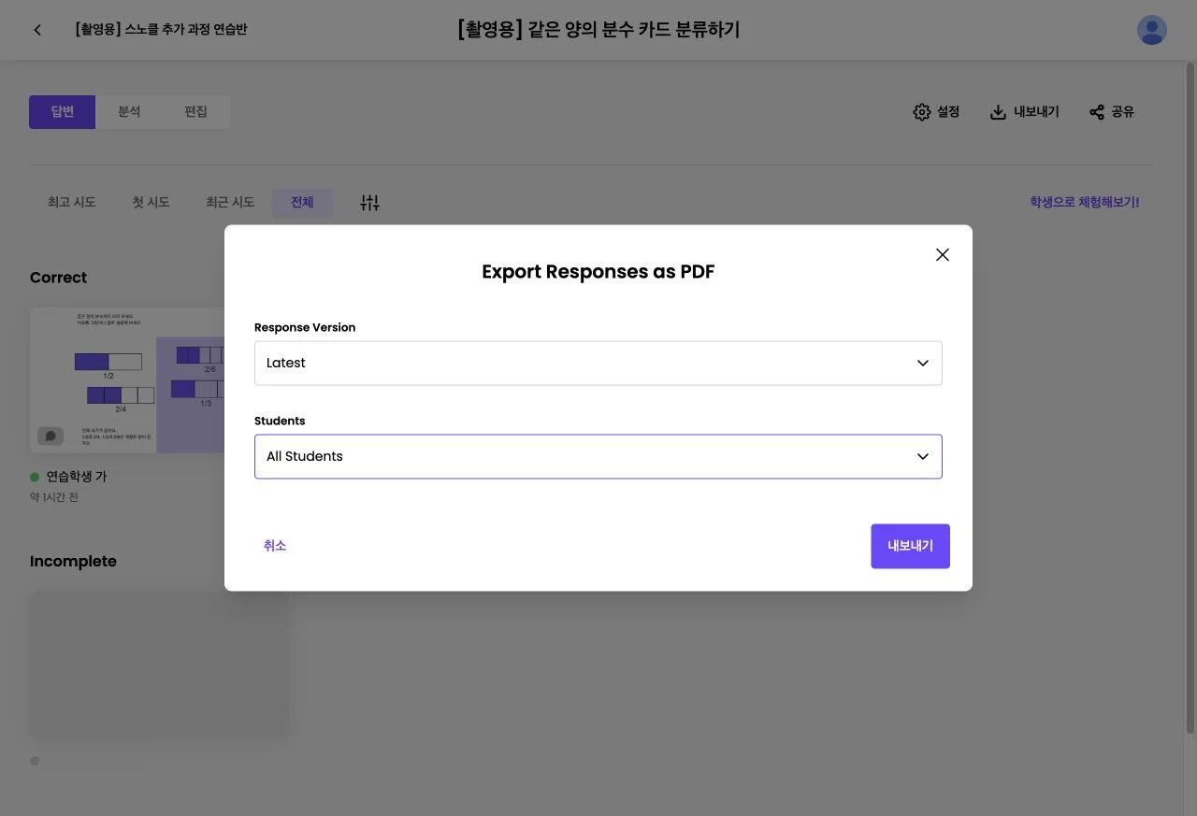Click the 약 1시간 전 timestamp

pyautogui.click(x=54, y=497)
